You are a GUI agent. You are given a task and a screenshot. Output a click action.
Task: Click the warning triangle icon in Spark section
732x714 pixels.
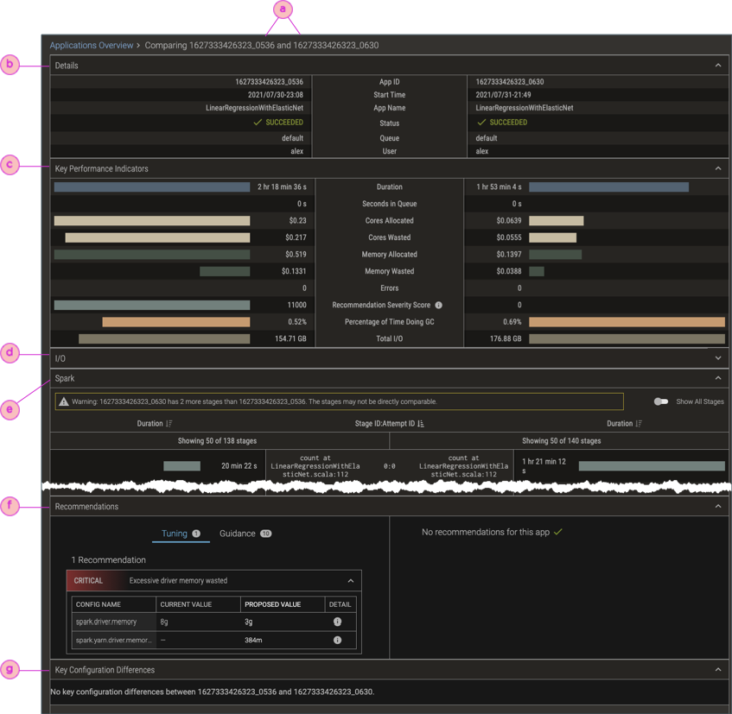pyautogui.click(x=63, y=401)
